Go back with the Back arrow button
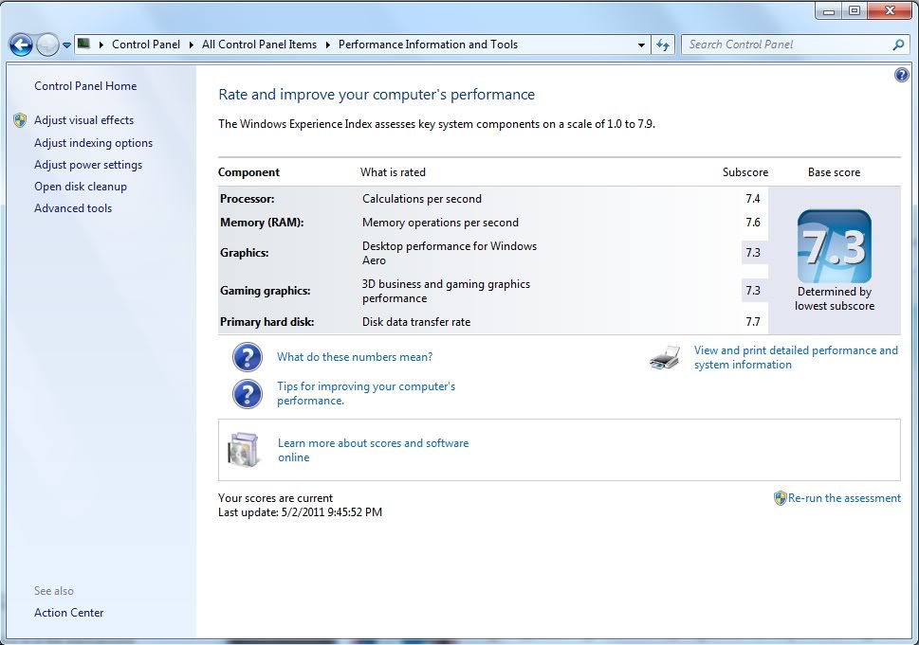 [21, 45]
